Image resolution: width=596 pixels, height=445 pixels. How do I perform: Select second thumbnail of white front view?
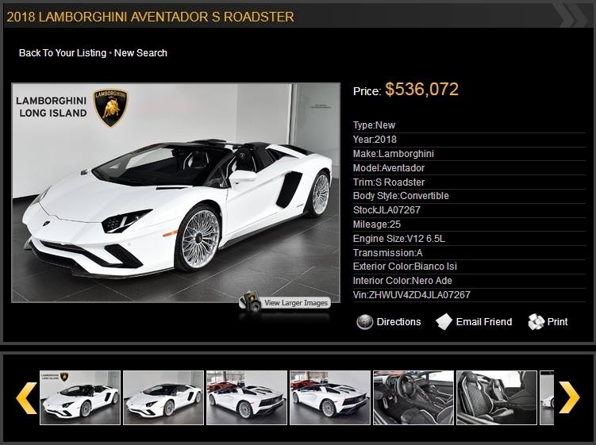coord(163,397)
